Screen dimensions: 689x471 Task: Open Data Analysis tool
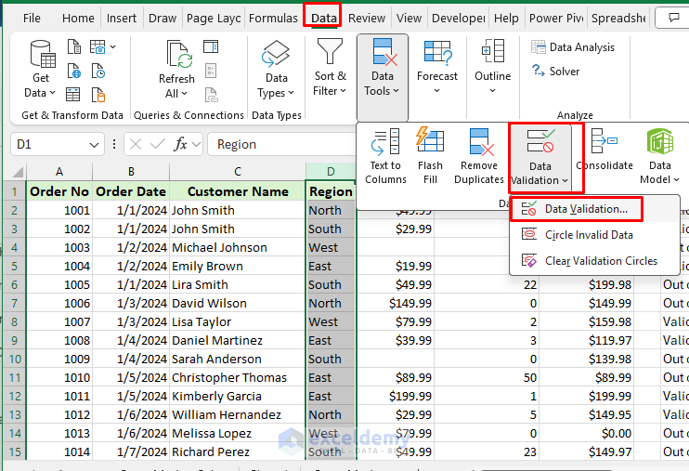tap(572, 47)
